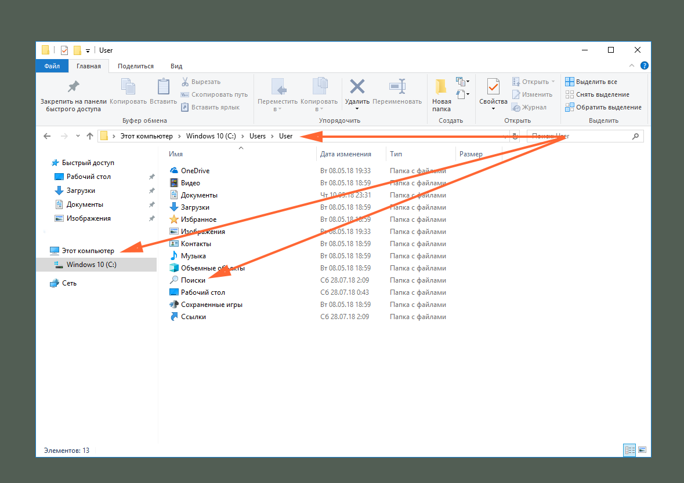684x483 pixels.
Task: Switch to Details view icon
Action: click(629, 450)
